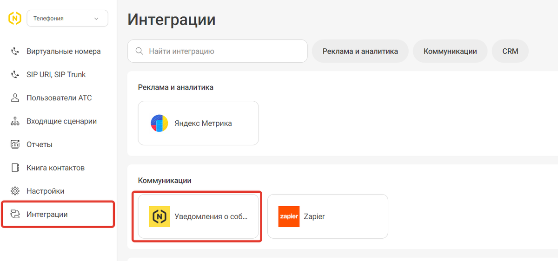The width and height of the screenshot is (558, 261).
Task: Open Уведомления о соб... integration card
Action: tap(199, 216)
